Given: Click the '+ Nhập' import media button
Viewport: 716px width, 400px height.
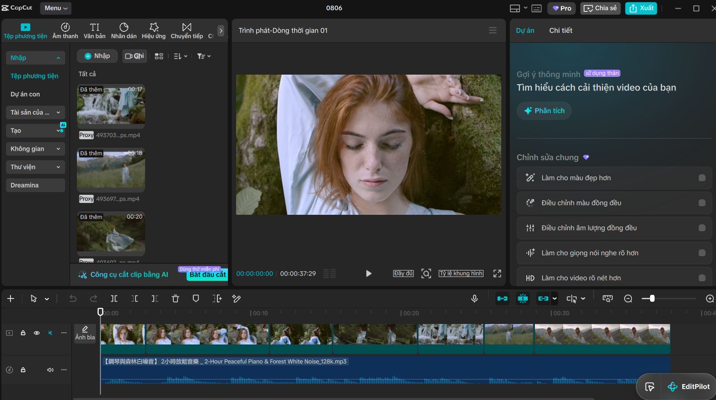Looking at the screenshot, I should point(97,56).
